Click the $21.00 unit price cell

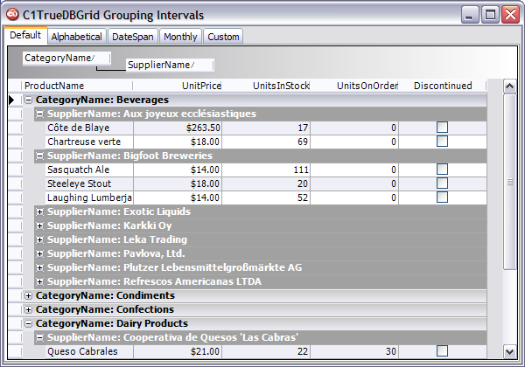(178, 351)
